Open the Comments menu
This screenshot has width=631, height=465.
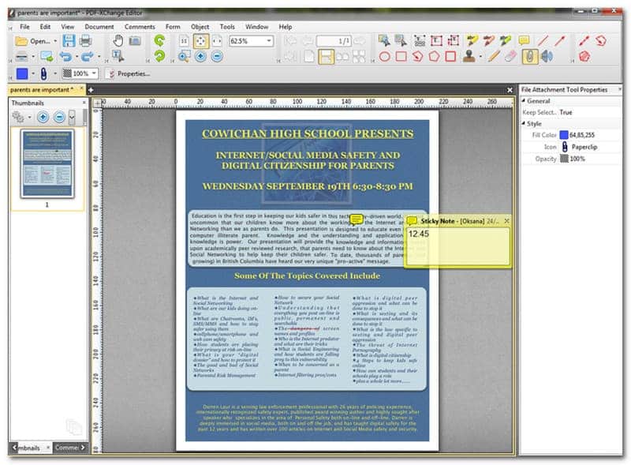(x=140, y=26)
